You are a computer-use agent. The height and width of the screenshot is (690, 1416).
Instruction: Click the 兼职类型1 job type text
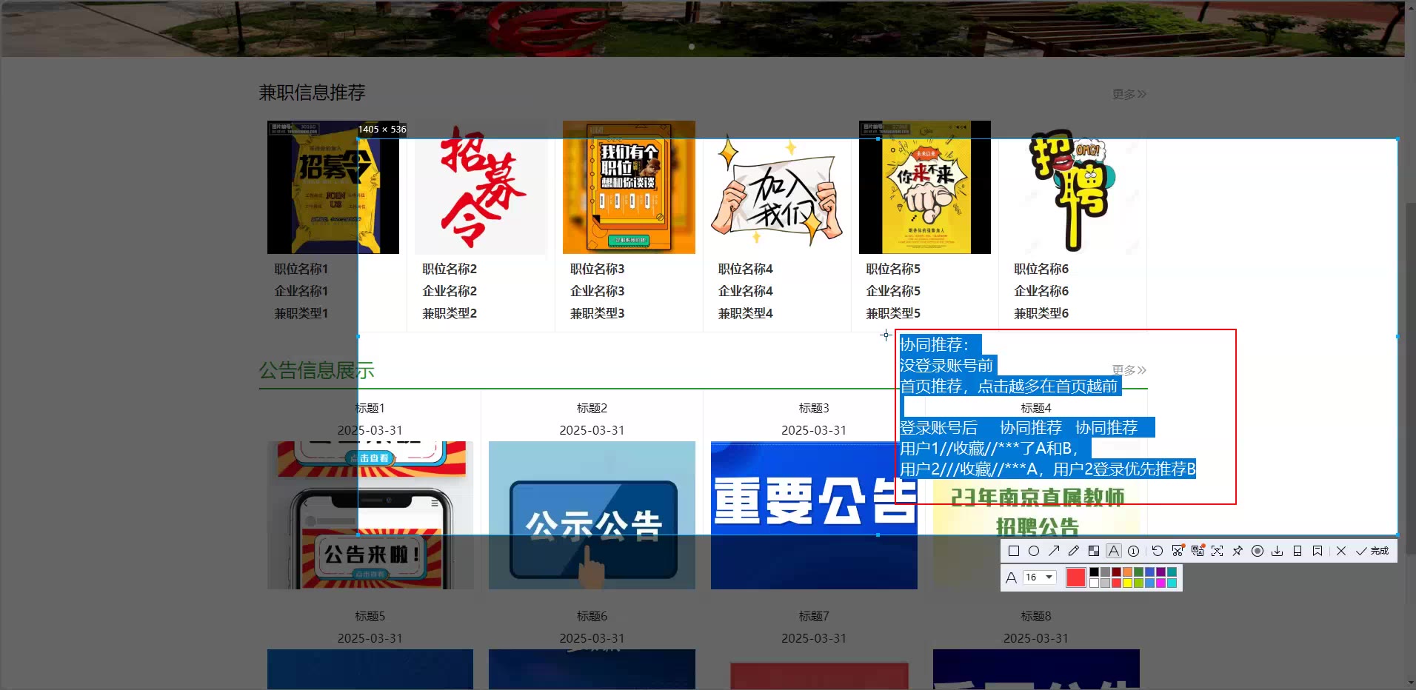(301, 313)
